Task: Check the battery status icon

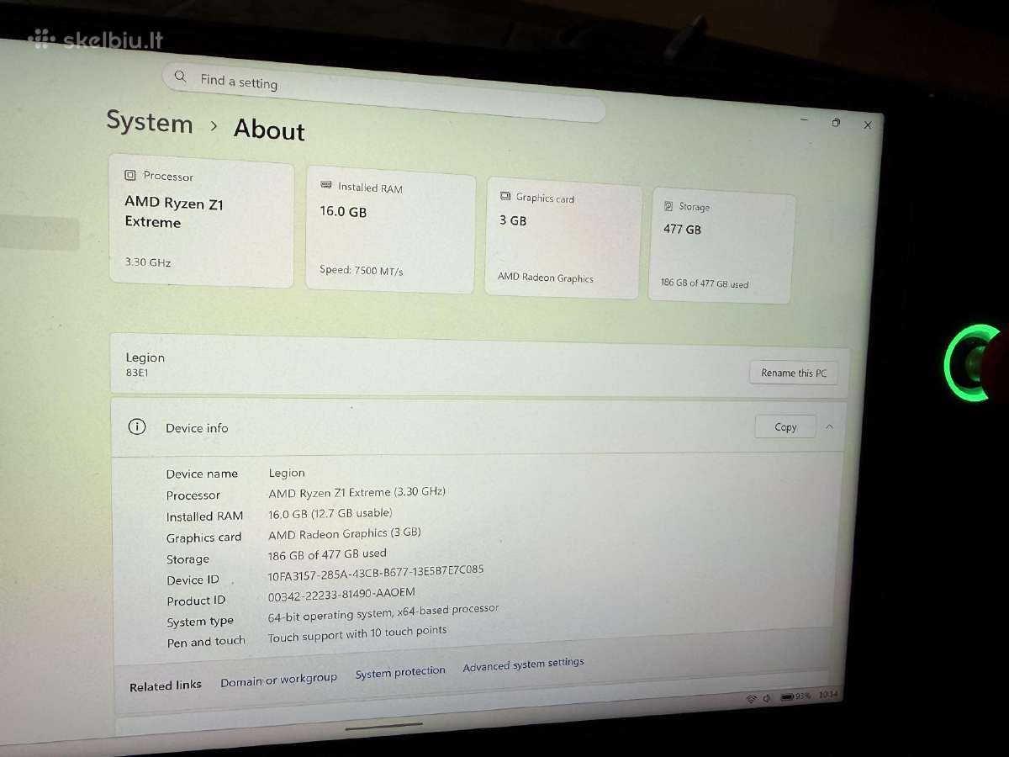Action: 787,697
